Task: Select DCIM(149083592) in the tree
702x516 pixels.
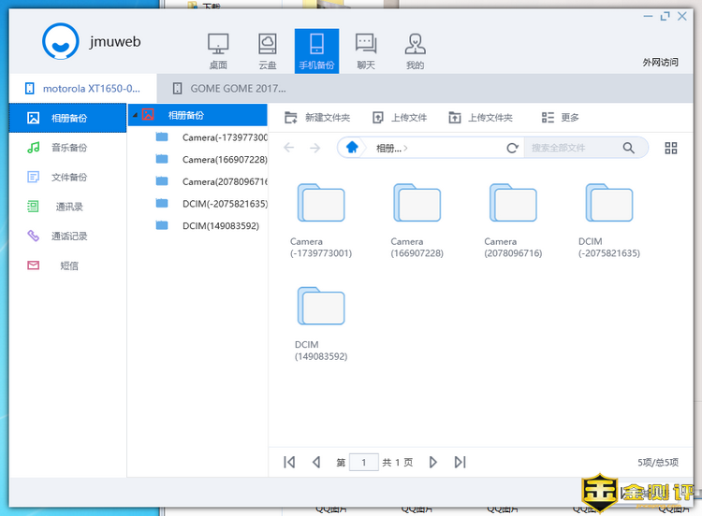Action: tap(220, 225)
